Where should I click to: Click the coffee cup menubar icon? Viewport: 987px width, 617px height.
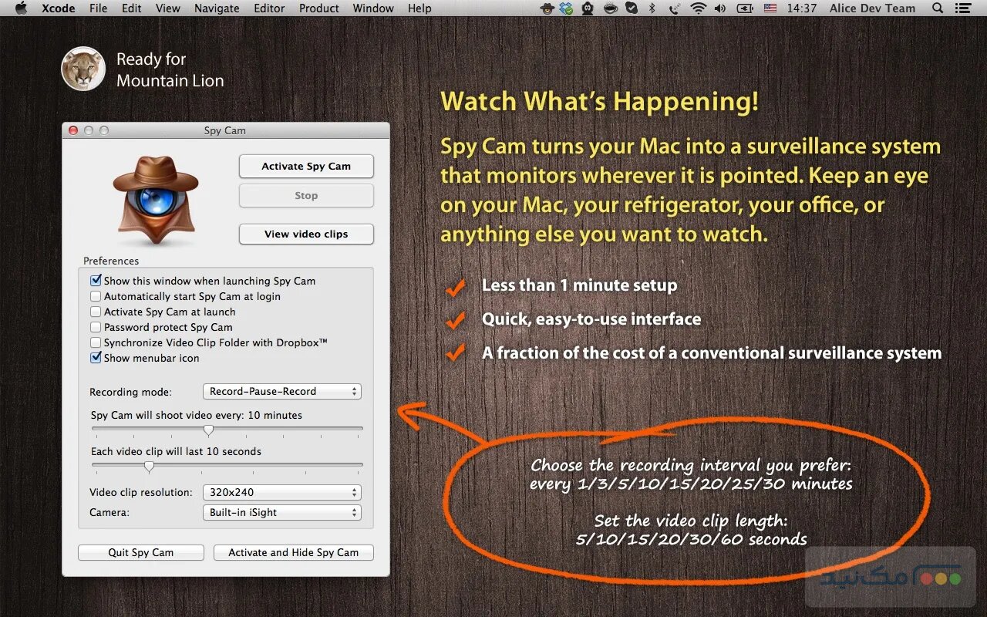611,8
